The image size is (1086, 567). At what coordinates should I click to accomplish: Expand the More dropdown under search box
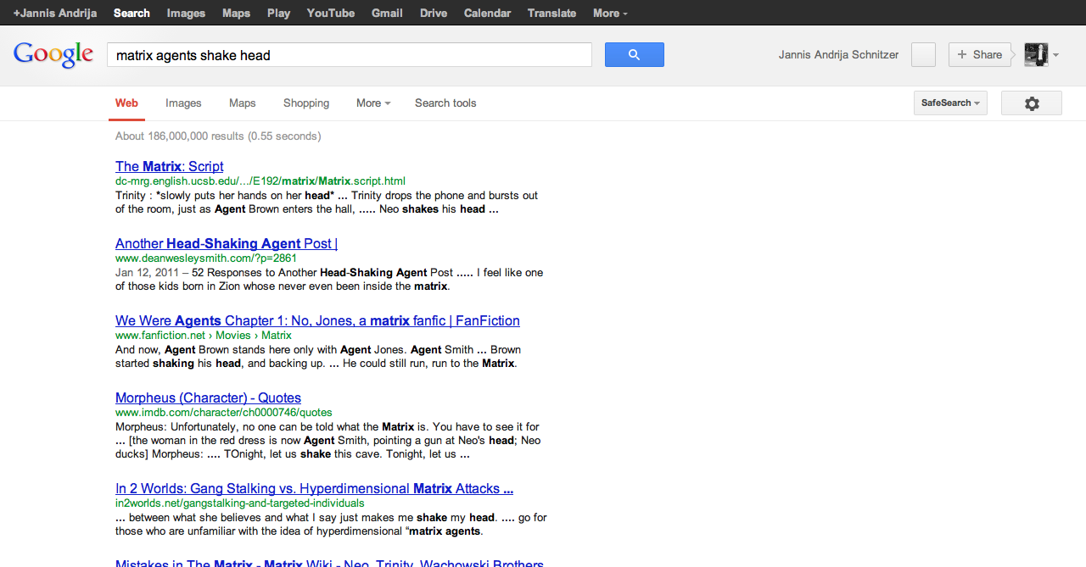click(373, 103)
